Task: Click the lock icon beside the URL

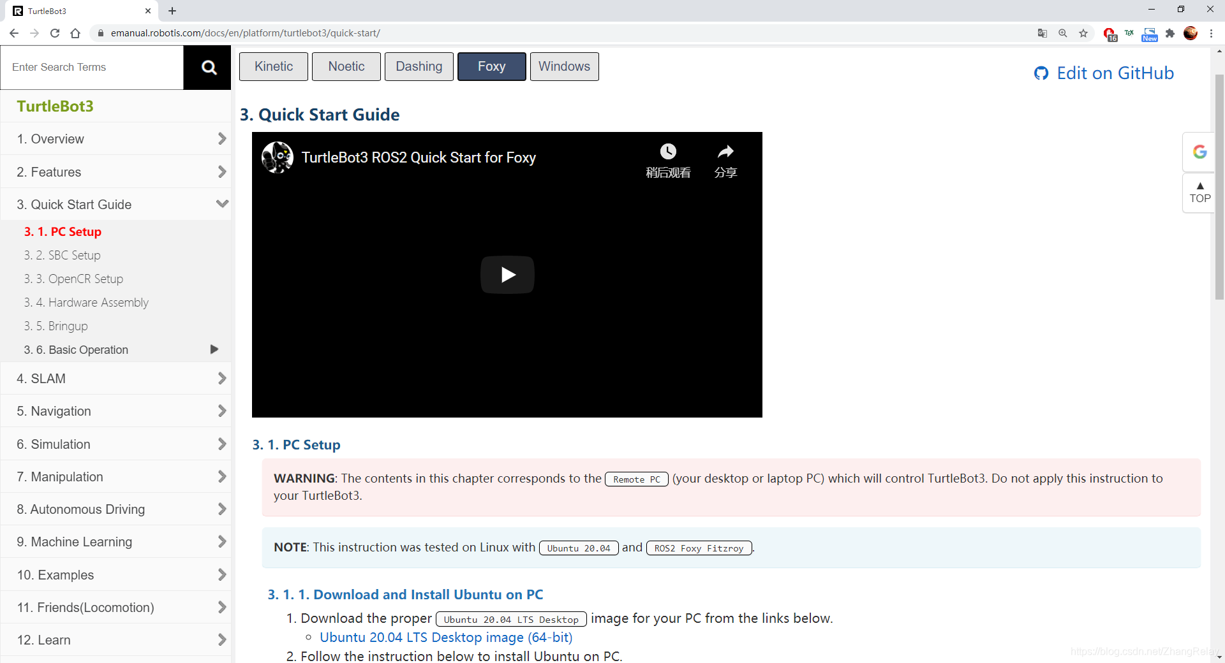Action: (100, 33)
